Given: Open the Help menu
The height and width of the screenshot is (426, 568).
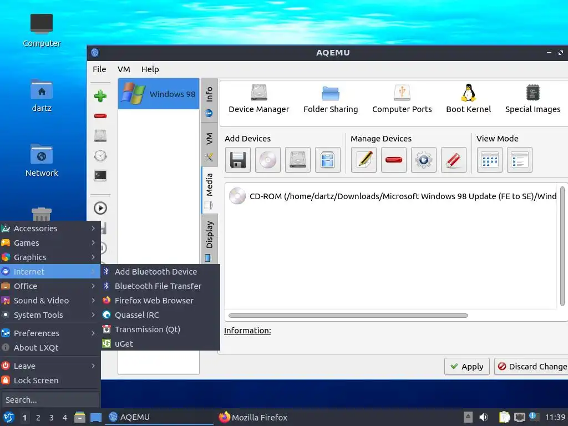Looking at the screenshot, I should (150, 69).
